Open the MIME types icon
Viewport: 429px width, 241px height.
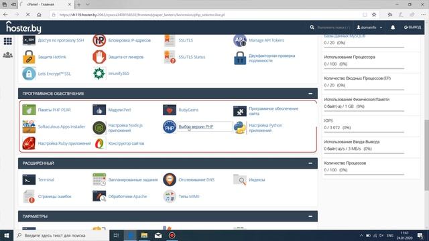(x=170, y=196)
